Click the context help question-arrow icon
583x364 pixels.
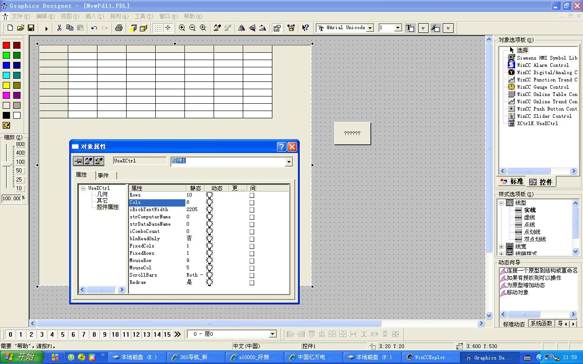pos(305,28)
